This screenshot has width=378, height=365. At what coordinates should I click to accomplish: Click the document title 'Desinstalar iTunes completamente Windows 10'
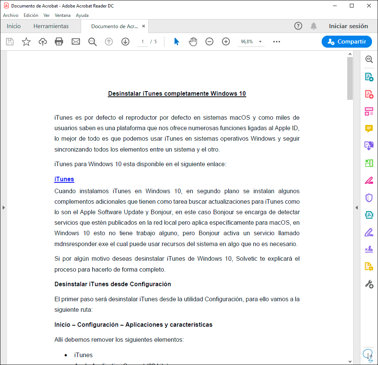(177, 93)
